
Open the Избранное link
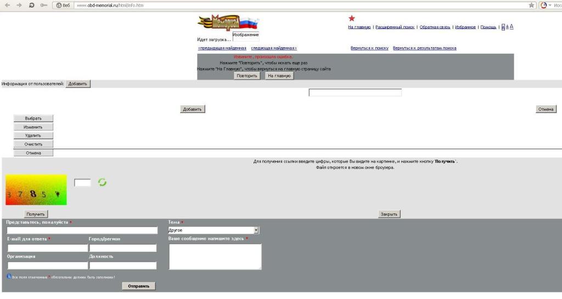coord(465,27)
